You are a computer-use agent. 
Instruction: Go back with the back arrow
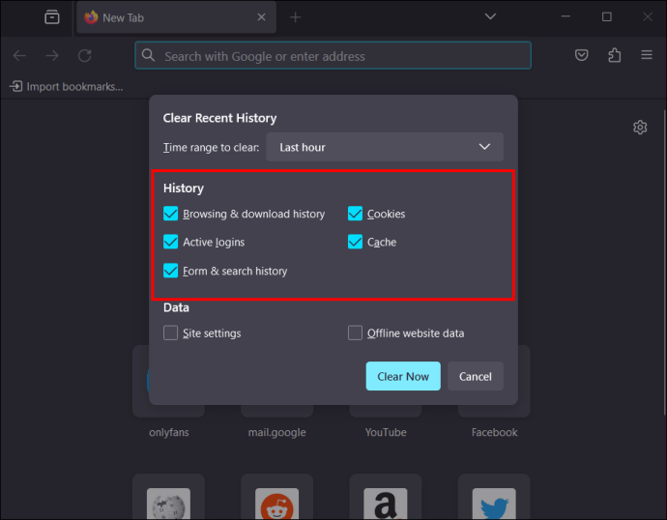point(19,56)
